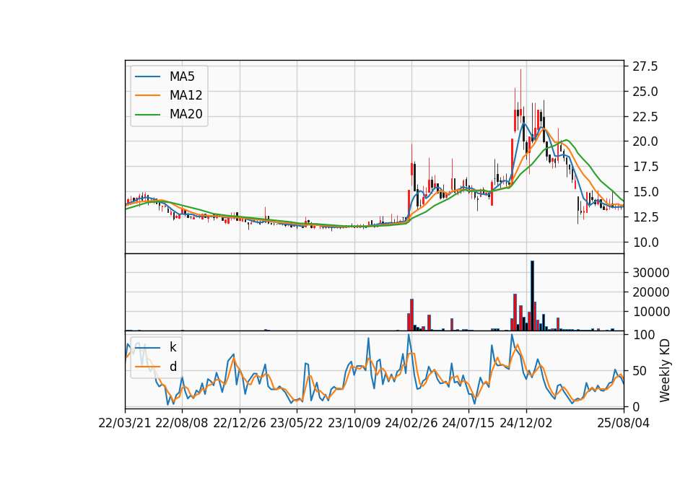693x498 pixels.
Task: Click the 0 KD axis label
Action: point(636,407)
